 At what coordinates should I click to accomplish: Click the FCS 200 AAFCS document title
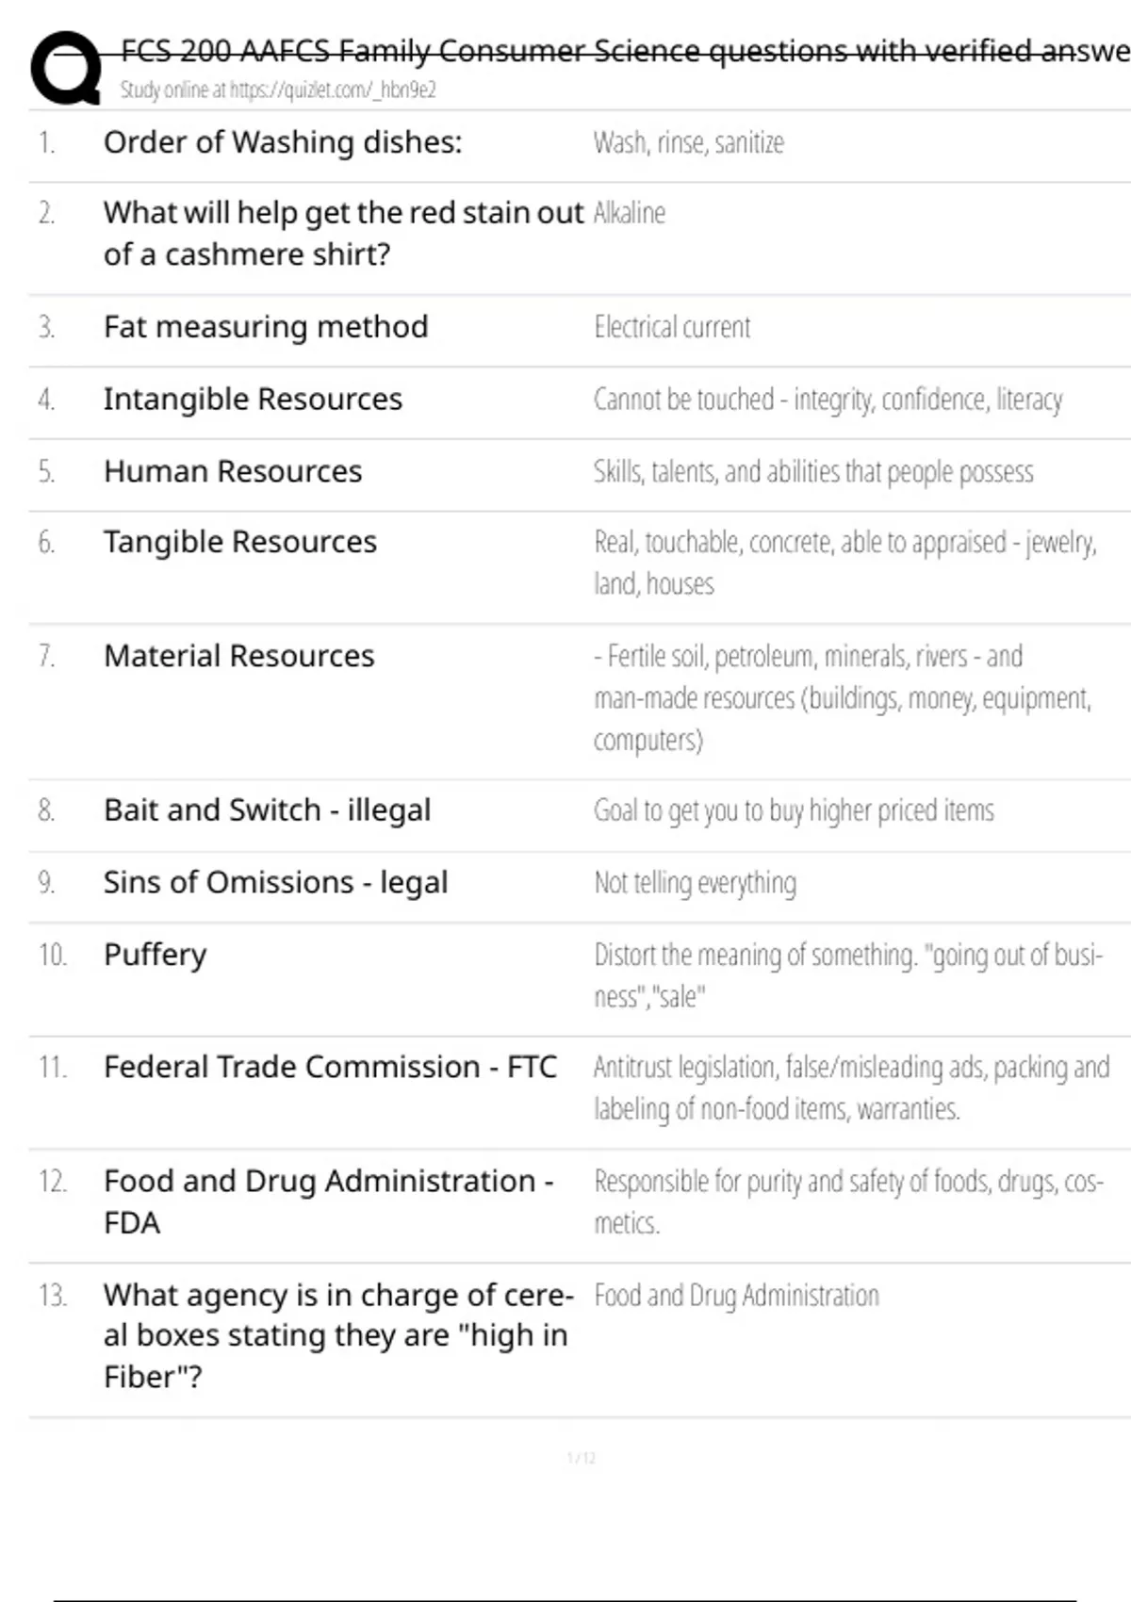(x=622, y=50)
